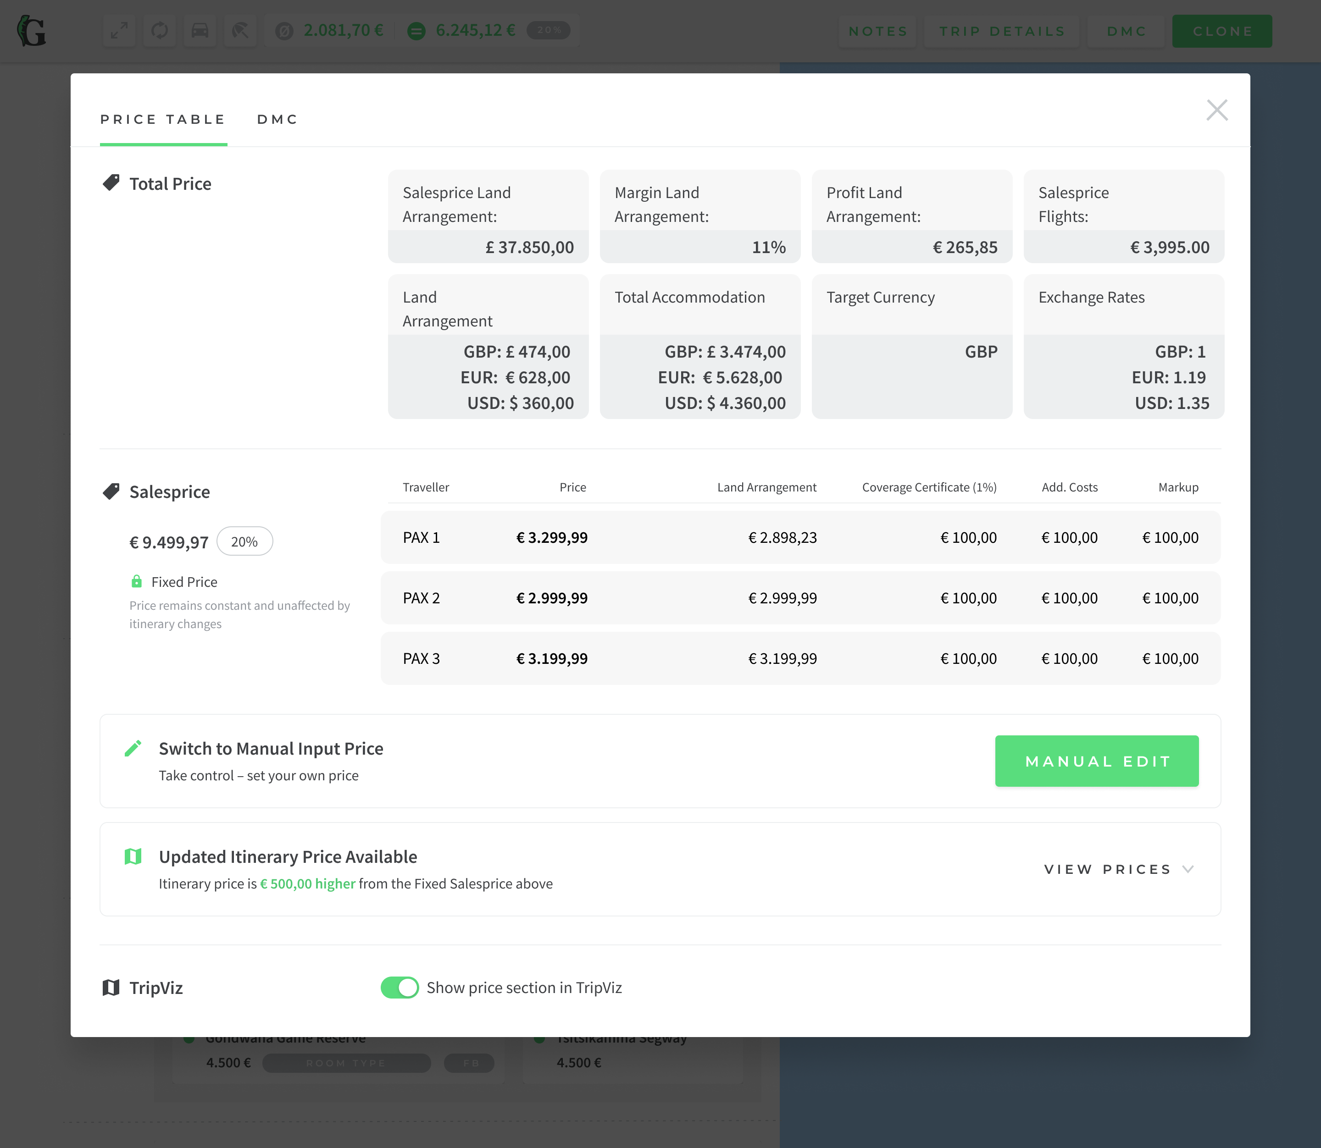The width and height of the screenshot is (1321, 1148).
Task: Click the refresh icon in toolbar
Action: 160,30
